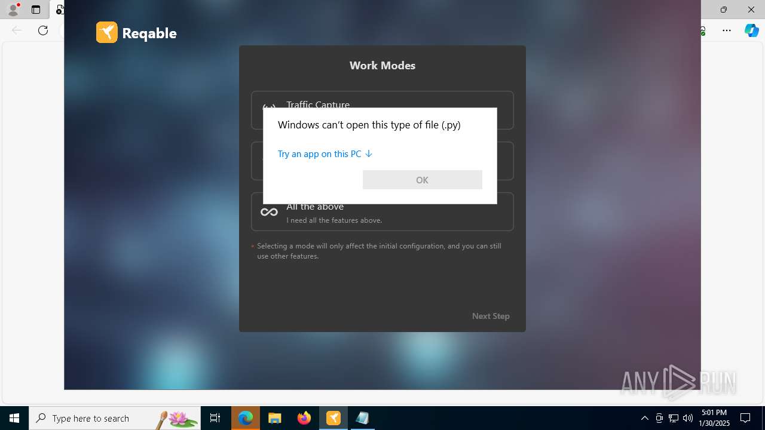Open Edge settings and more menu

click(x=727, y=30)
